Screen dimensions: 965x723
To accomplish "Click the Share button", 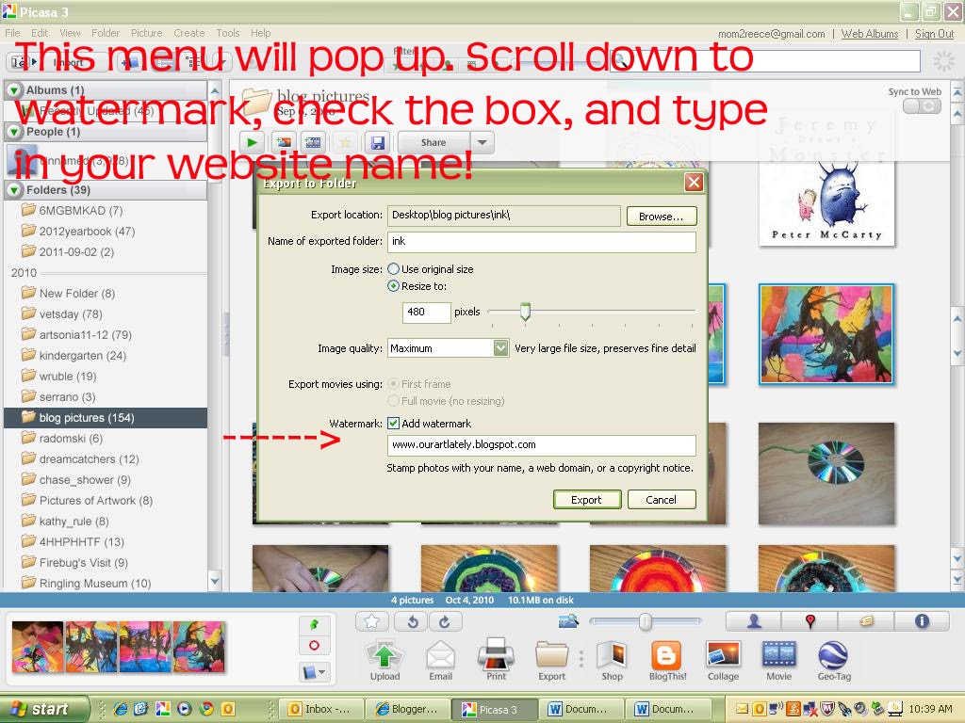I will pyautogui.click(x=433, y=143).
